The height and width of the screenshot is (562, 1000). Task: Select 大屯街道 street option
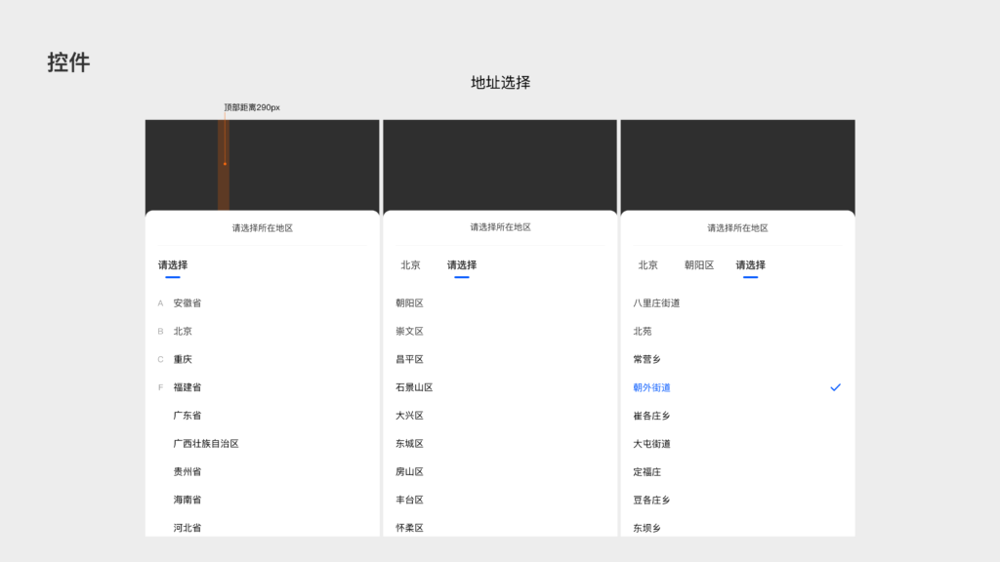[651, 444]
